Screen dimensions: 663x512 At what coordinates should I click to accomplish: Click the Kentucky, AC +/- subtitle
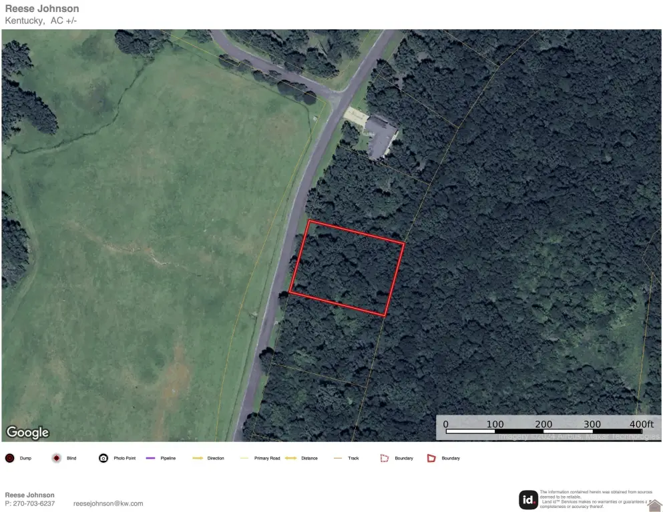coord(41,21)
